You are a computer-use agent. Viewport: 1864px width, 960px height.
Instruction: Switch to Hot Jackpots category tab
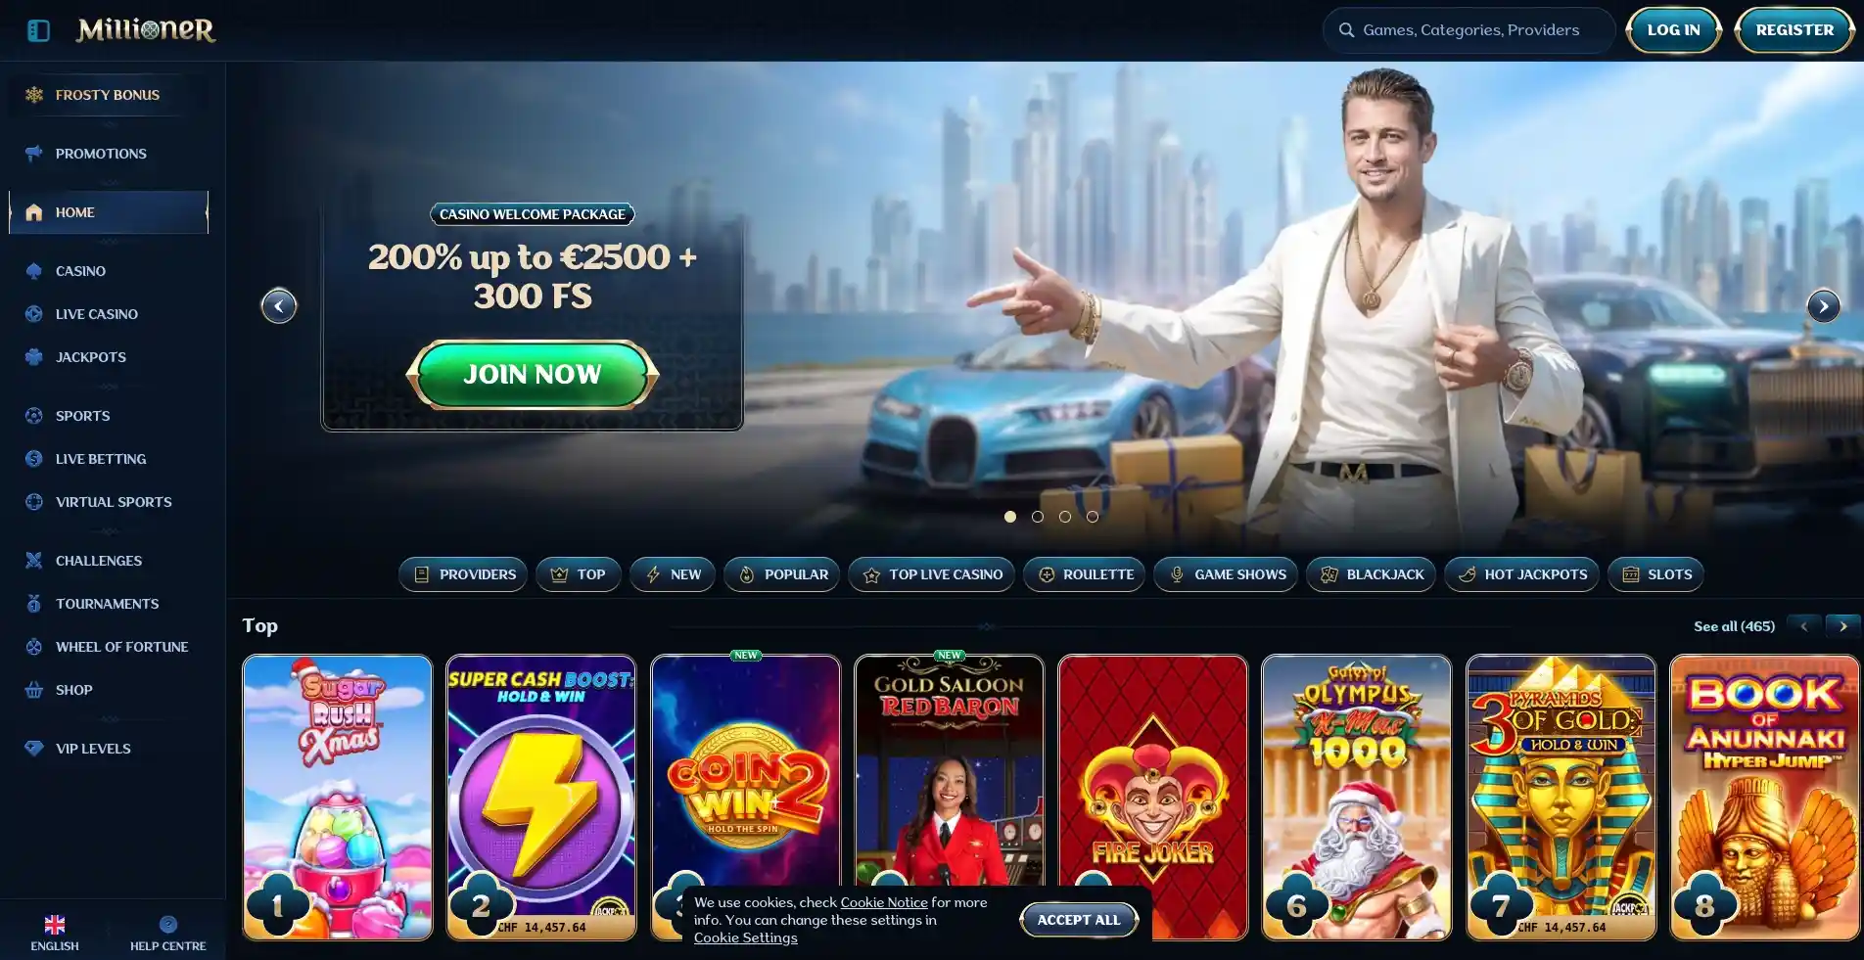(1521, 574)
